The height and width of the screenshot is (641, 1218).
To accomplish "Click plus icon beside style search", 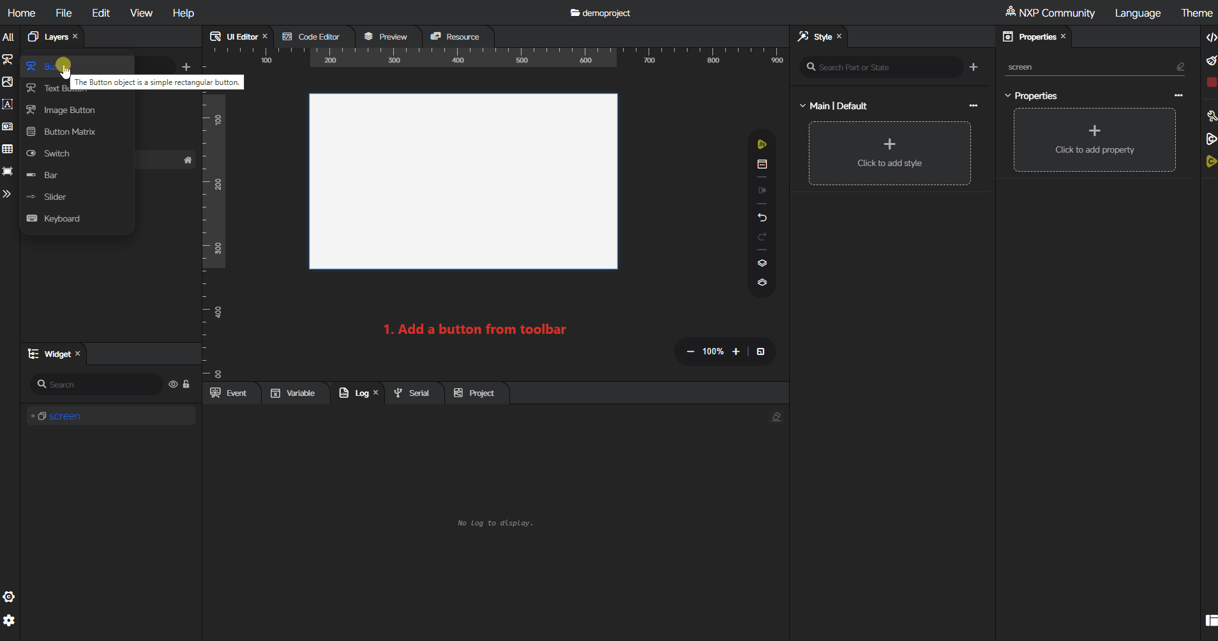I will point(974,67).
